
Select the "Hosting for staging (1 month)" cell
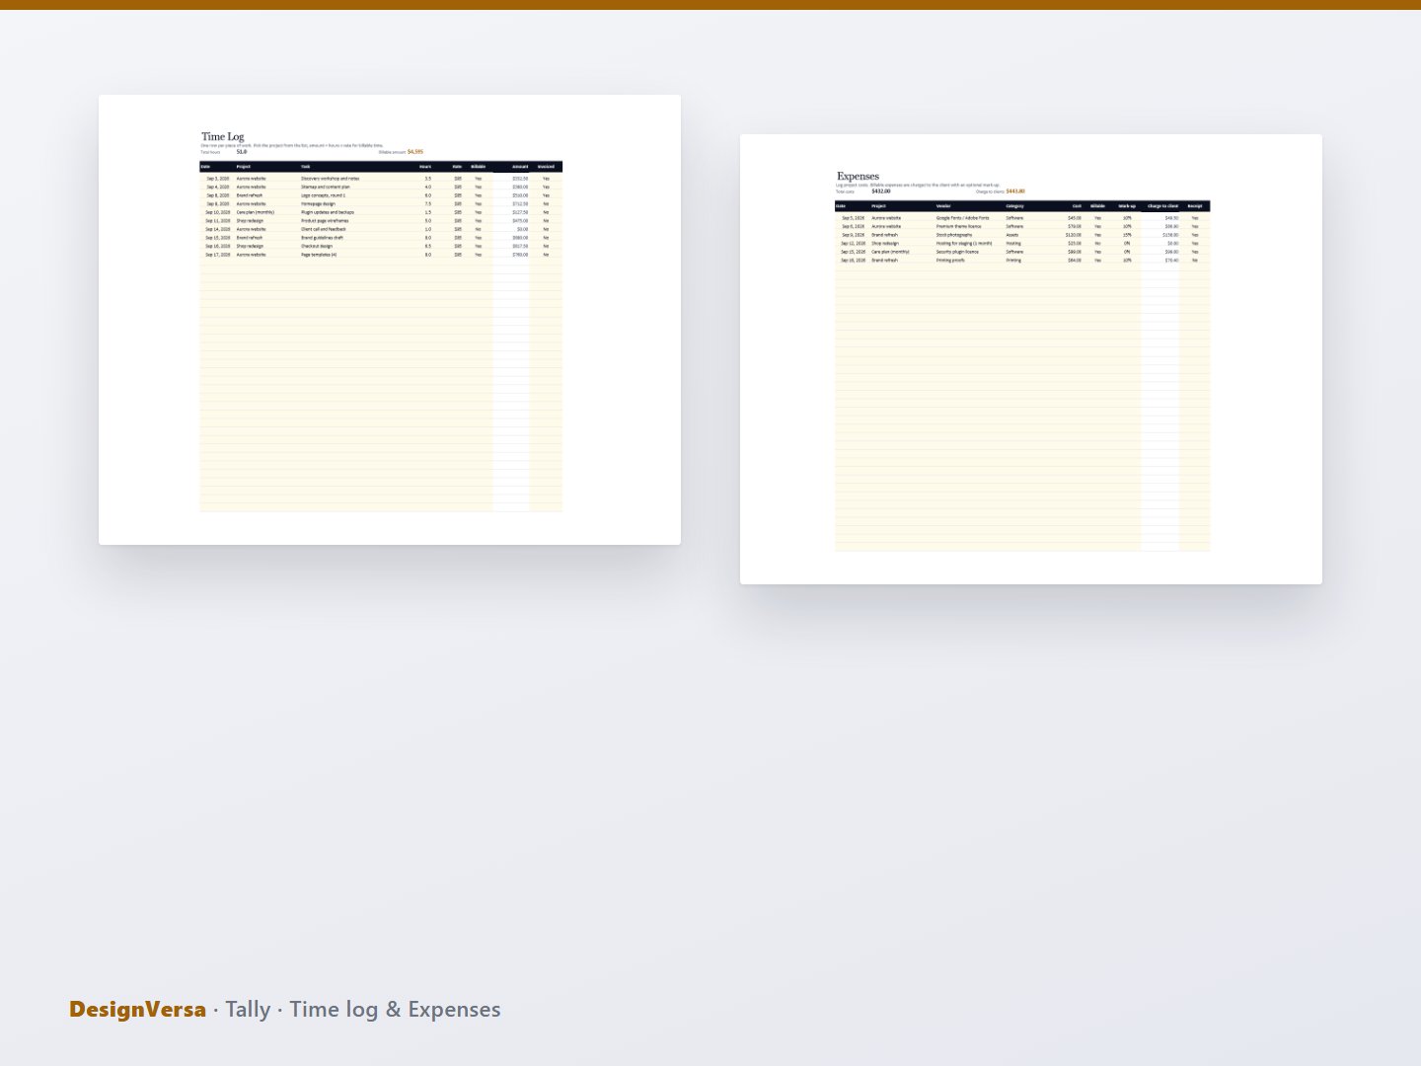(x=964, y=243)
